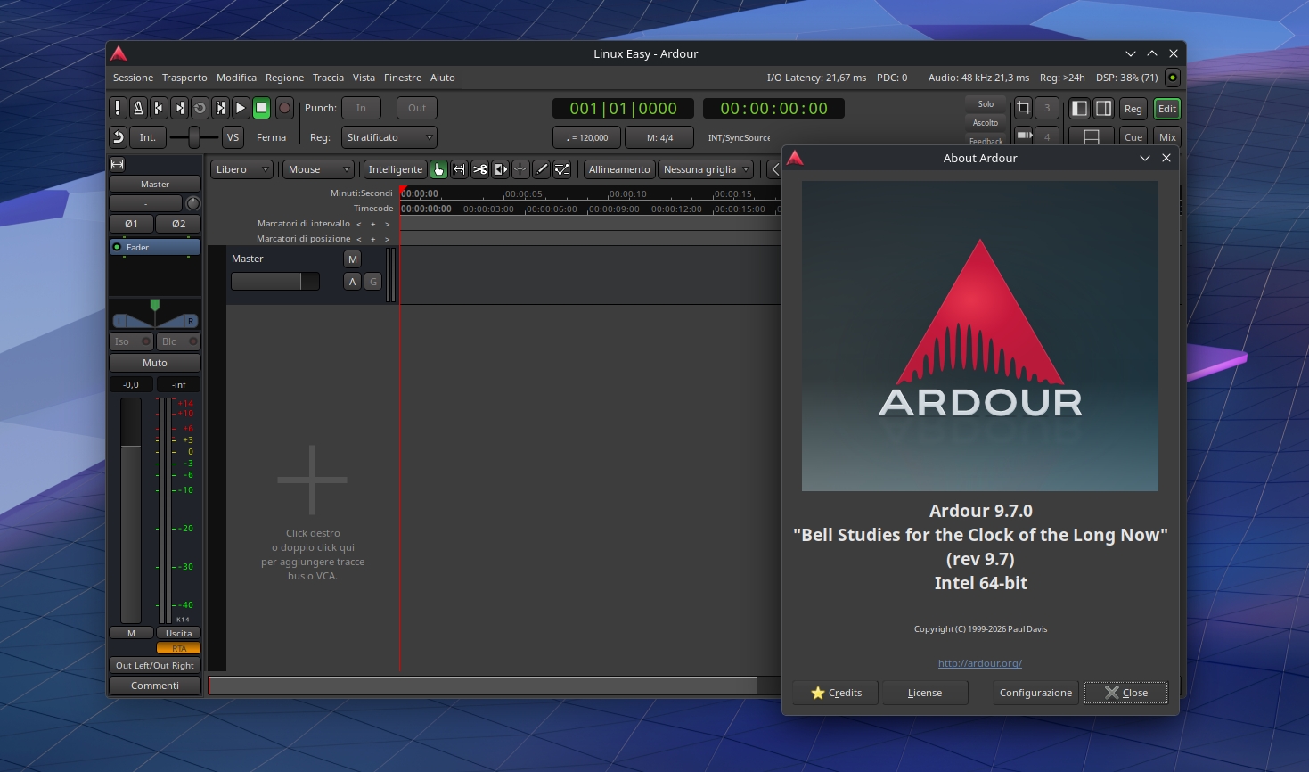Open the Regione menu
This screenshot has height=772, width=1309.
pyautogui.click(x=284, y=78)
